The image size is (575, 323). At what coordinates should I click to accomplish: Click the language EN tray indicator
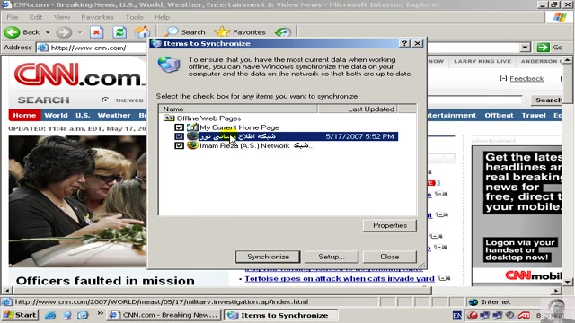(457, 315)
